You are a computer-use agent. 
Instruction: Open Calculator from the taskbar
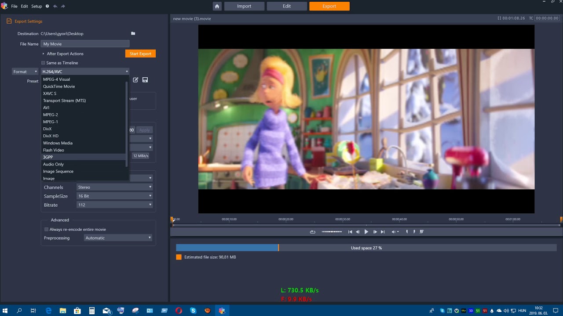(92, 311)
